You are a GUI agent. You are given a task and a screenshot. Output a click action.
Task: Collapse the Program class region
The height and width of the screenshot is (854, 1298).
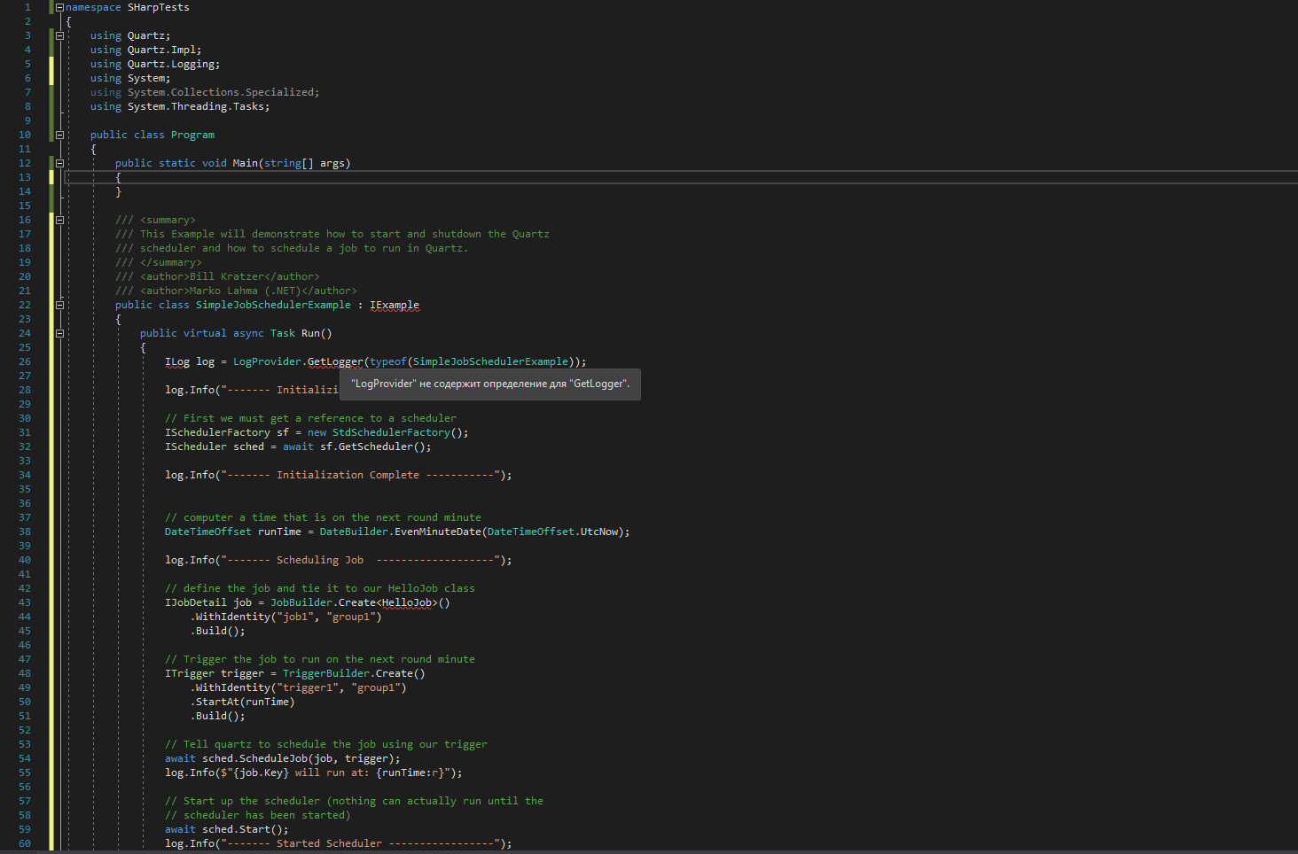pos(59,135)
